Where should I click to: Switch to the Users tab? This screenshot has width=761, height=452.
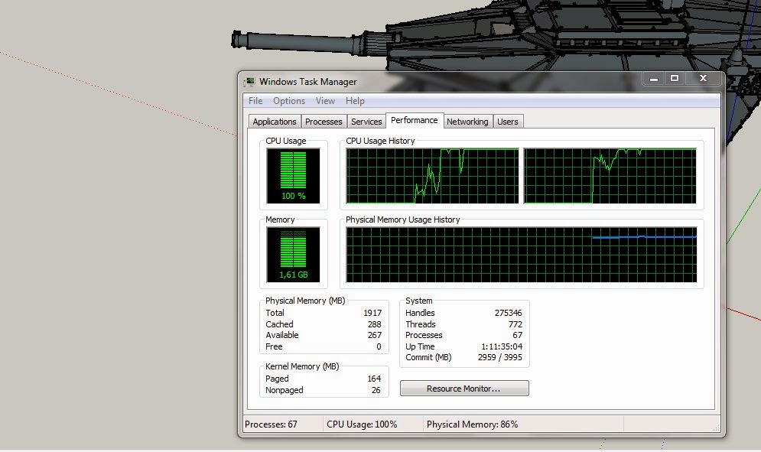coord(508,122)
